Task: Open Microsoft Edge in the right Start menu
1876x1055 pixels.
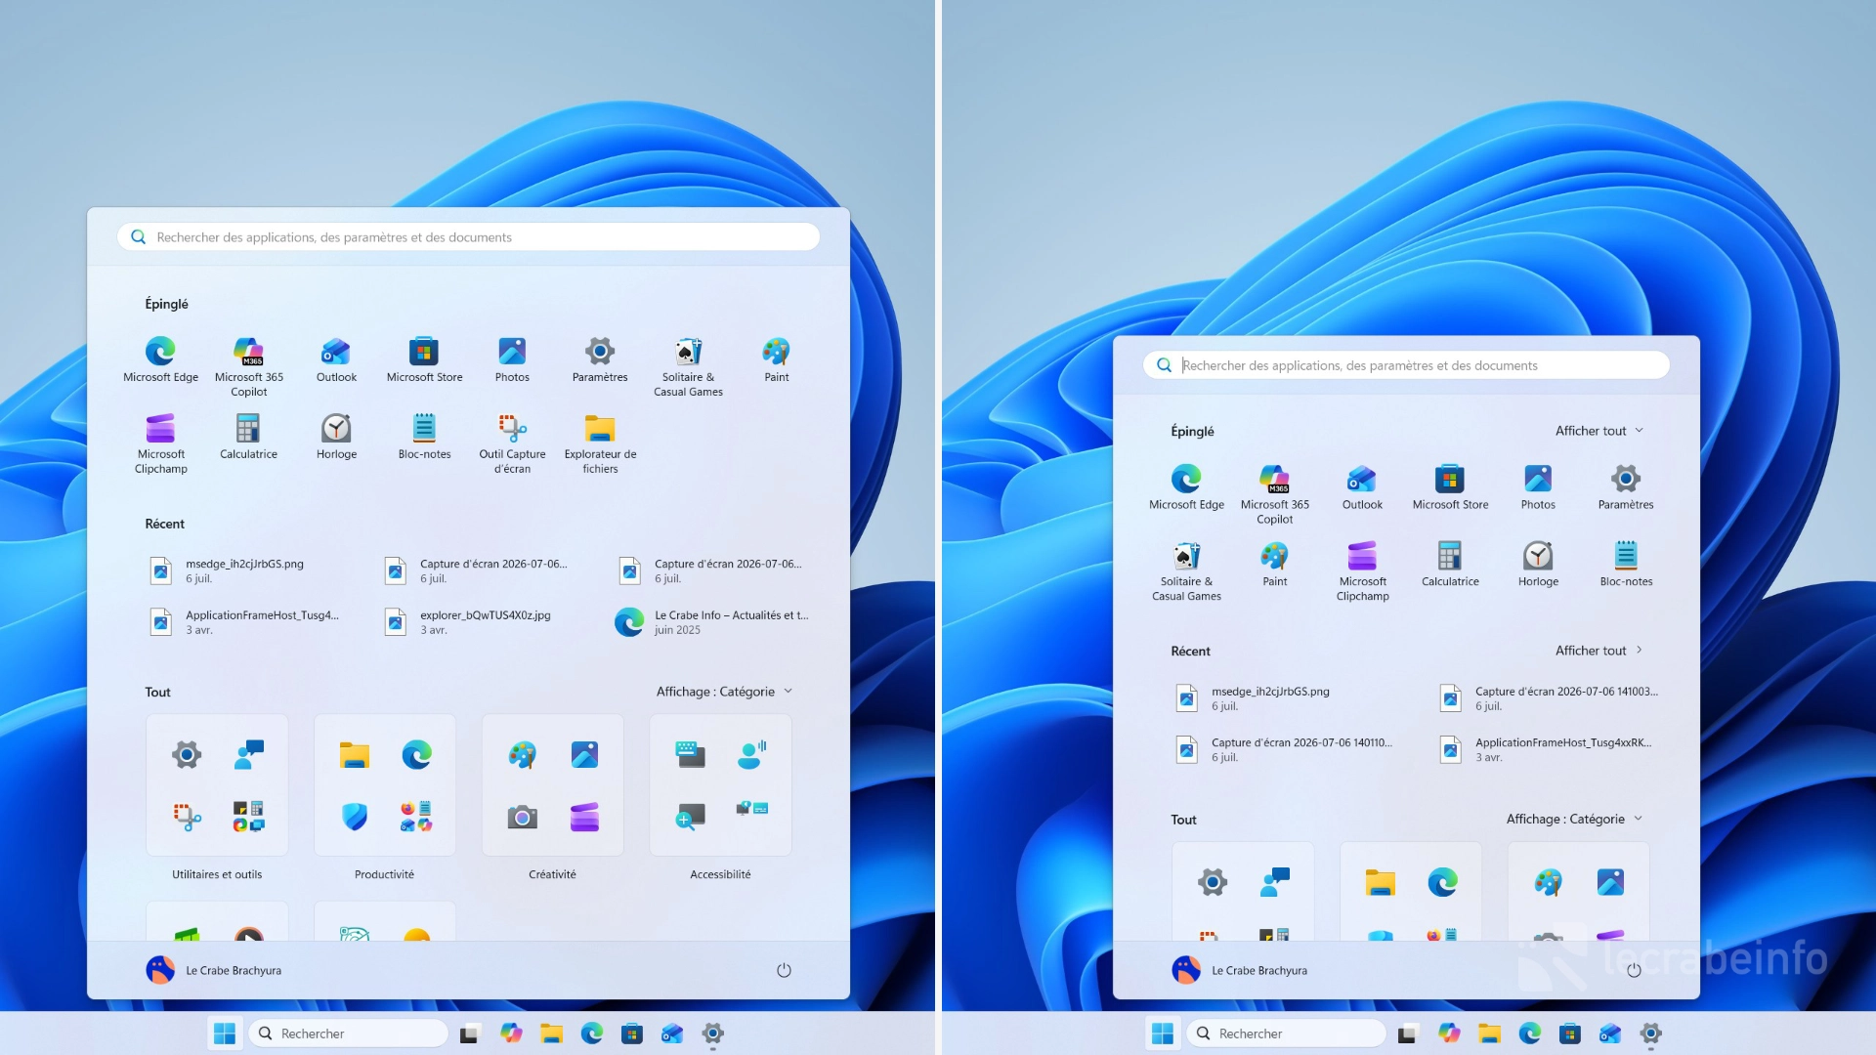Action: 1186,486
